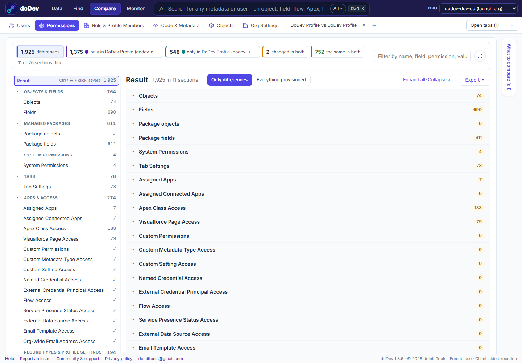Filter by 1,925 differences chip

pyautogui.click(x=40, y=52)
